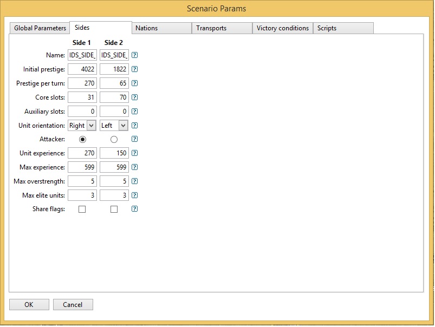Click the Side 2 column header

tap(113, 43)
